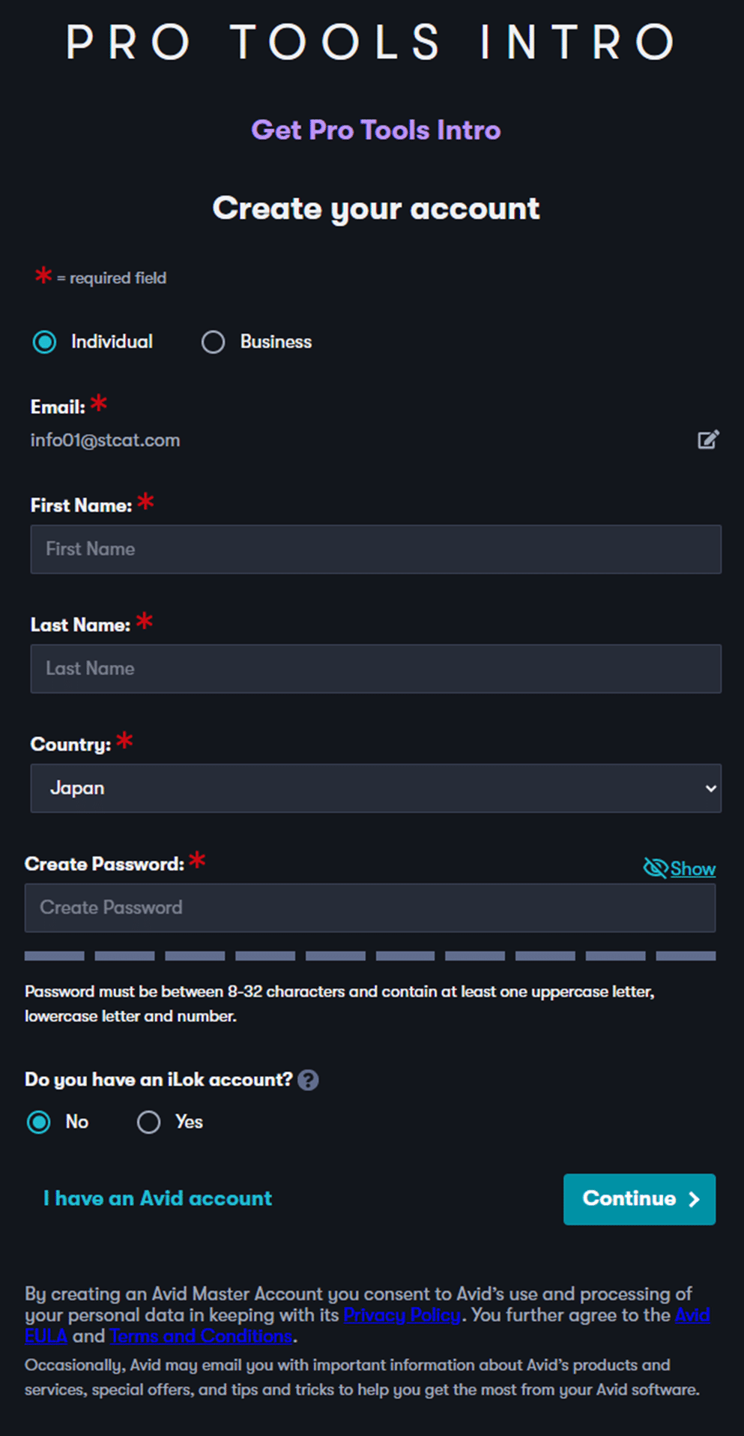The image size is (744, 1436).
Task: Click the Country dropdown chevron arrow
Action: click(710, 788)
